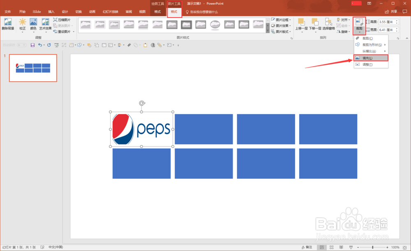Viewport: 411px width, 251px height.
Task: Click the zoom slider handle
Action: pyautogui.click(x=372, y=247)
